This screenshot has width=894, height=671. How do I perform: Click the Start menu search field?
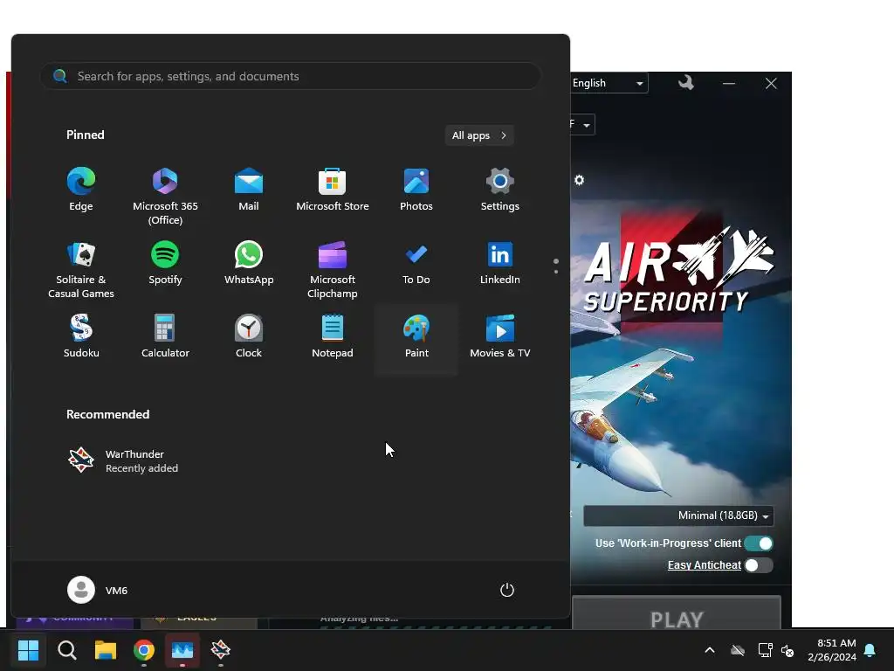click(291, 77)
